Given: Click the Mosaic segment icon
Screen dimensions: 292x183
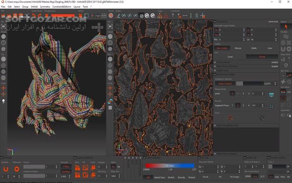Looking at the screenshot, I should [x=272, y=107].
